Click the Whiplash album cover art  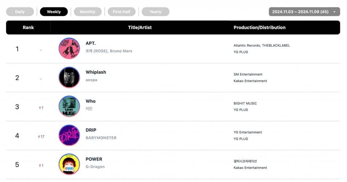click(x=69, y=77)
